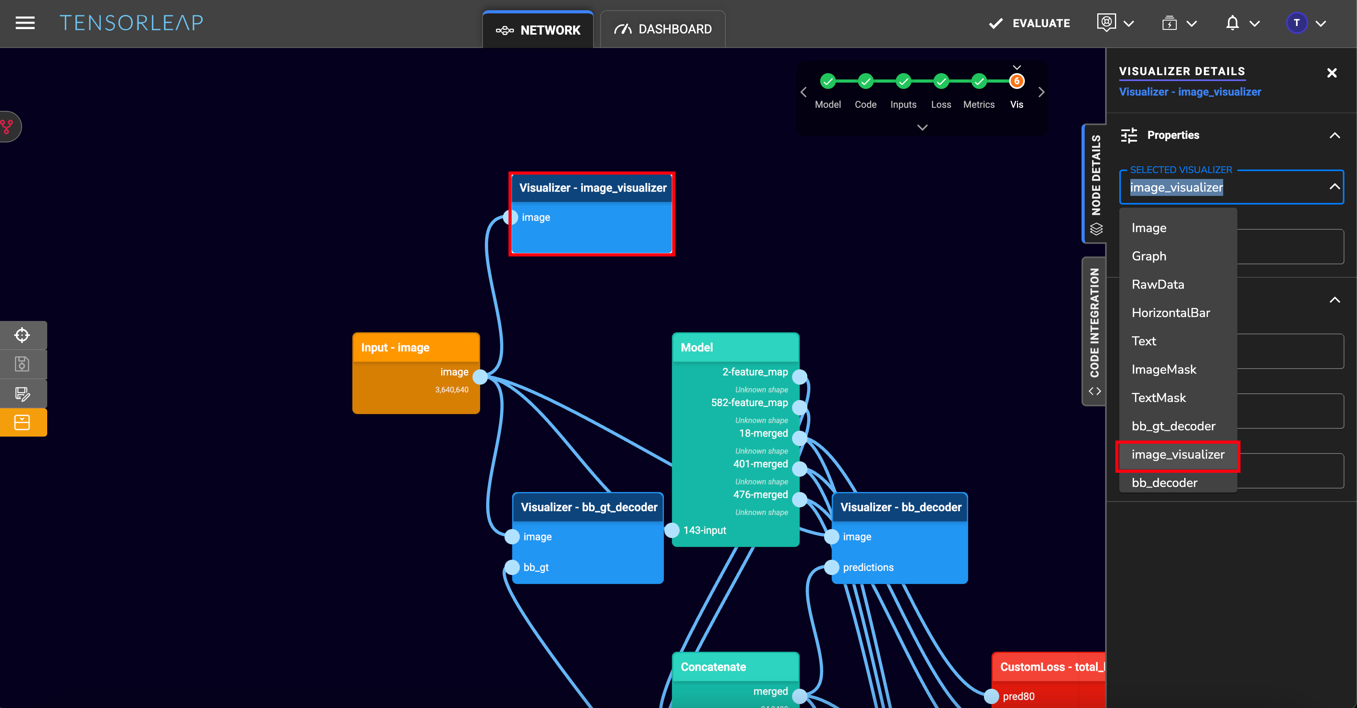Open the hamburger main menu
1357x708 pixels.
pos(25,23)
